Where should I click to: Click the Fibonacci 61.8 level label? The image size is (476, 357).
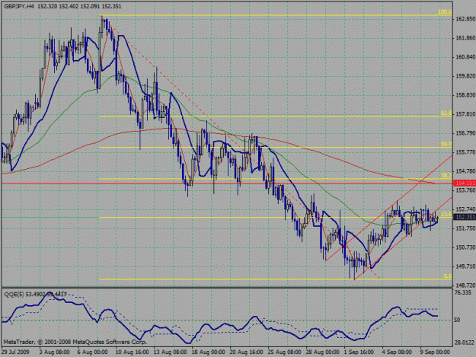click(446, 113)
